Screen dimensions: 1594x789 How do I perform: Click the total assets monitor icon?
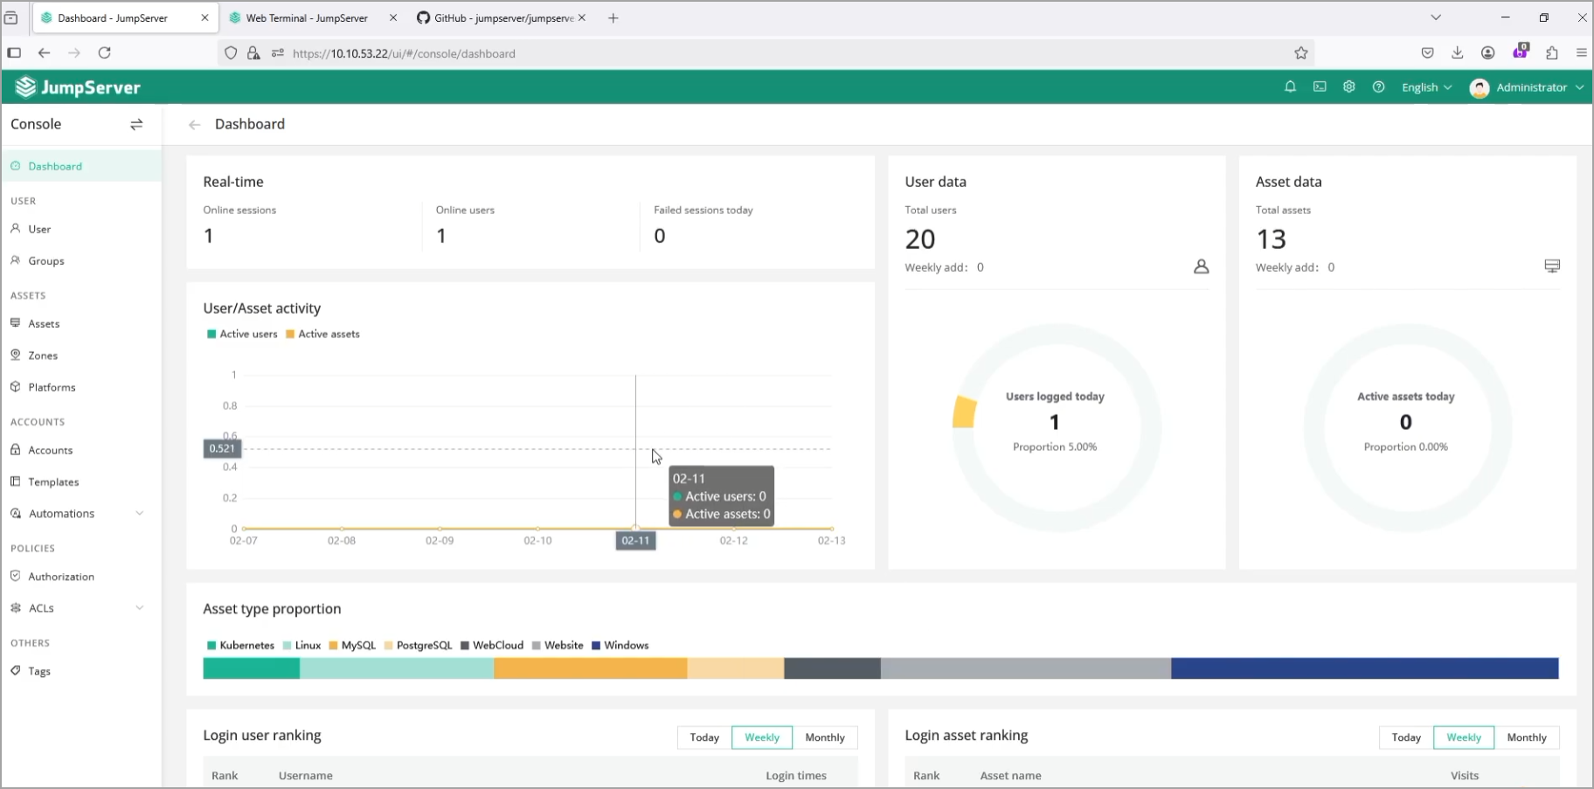[1552, 266]
